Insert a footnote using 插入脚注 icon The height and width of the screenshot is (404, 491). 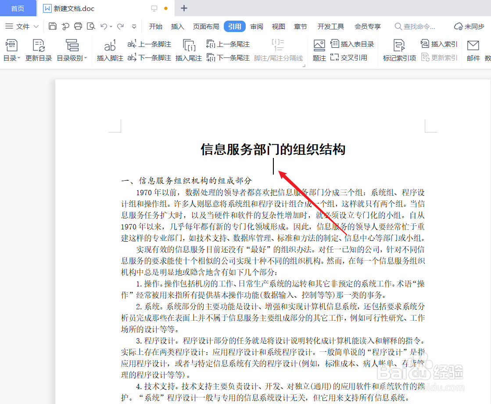click(110, 50)
